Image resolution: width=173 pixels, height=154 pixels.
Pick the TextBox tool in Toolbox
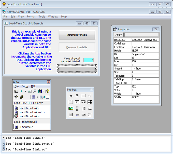[77, 102]
